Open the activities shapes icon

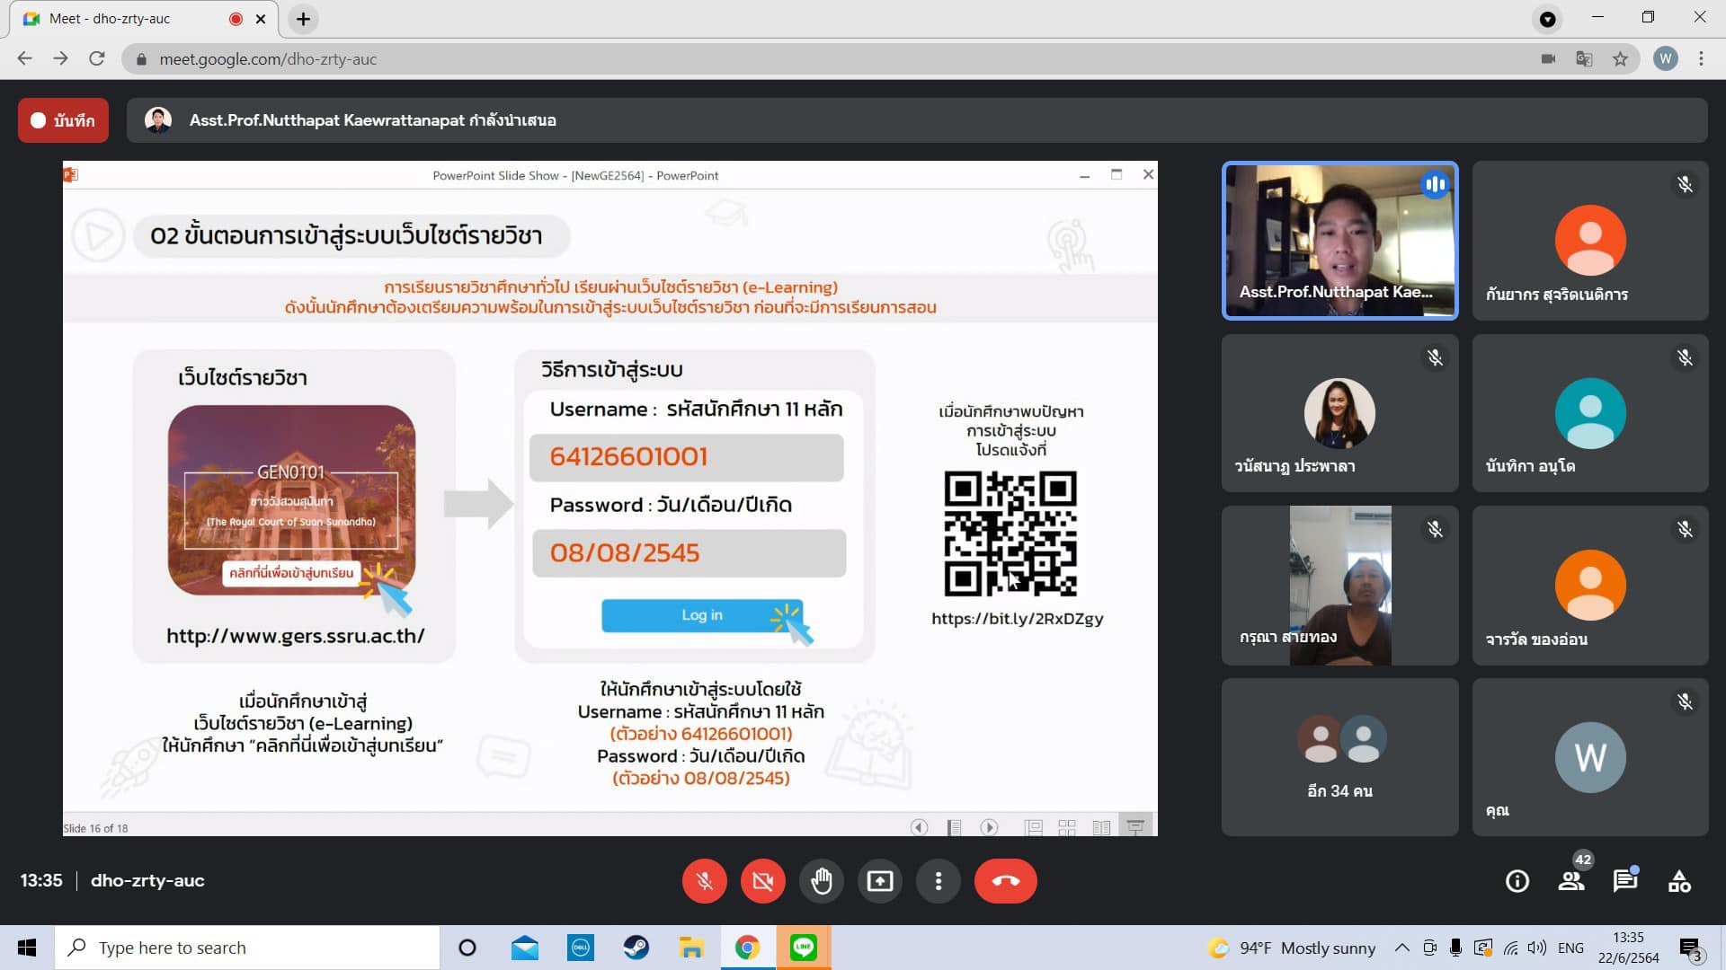[1679, 881]
